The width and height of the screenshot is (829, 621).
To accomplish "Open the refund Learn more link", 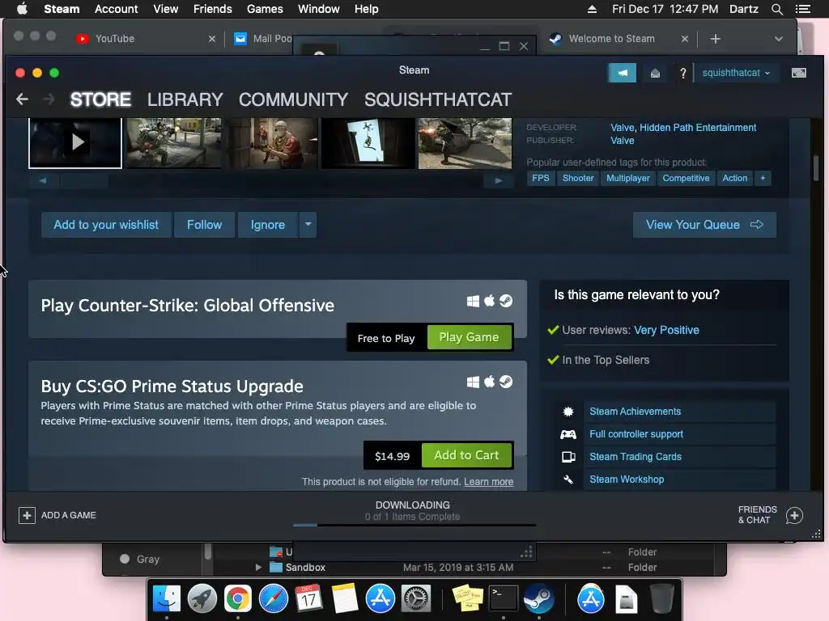I will [x=488, y=482].
